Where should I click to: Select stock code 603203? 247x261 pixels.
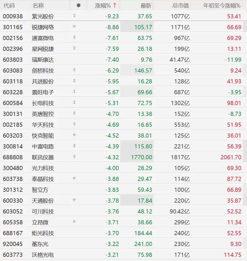pyautogui.click(x=13, y=135)
